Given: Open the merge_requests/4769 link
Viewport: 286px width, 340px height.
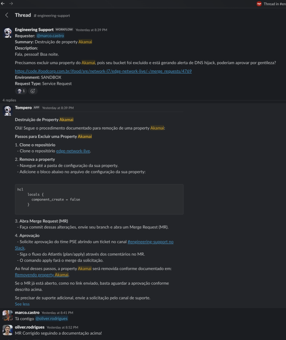Looking at the screenshot, I should tap(103, 71).
